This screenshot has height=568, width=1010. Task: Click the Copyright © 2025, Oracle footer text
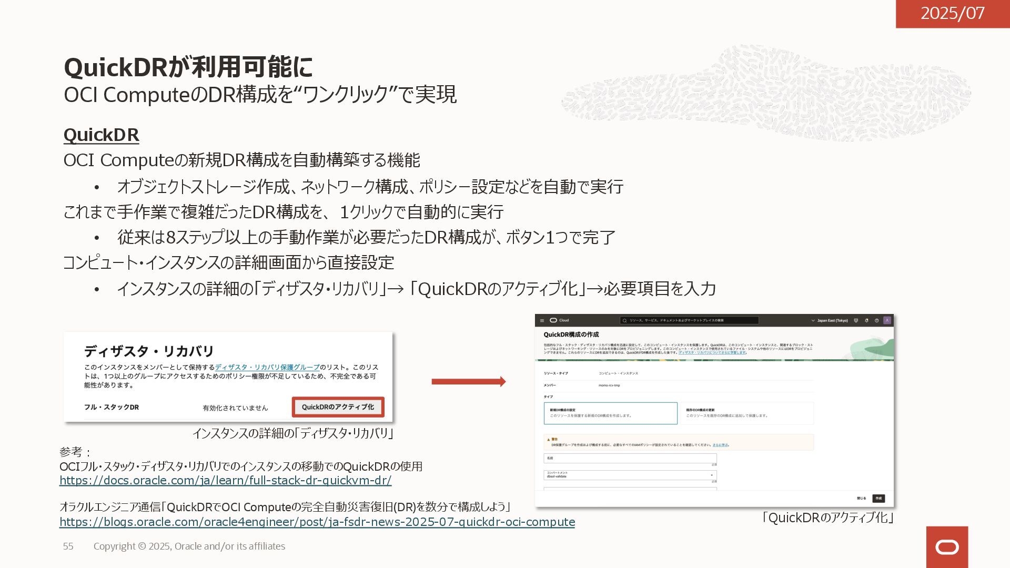coord(189,546)
